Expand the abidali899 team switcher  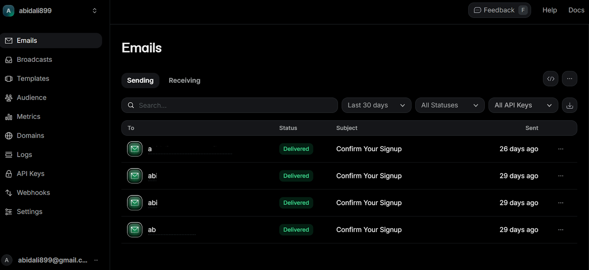point(94,11)
